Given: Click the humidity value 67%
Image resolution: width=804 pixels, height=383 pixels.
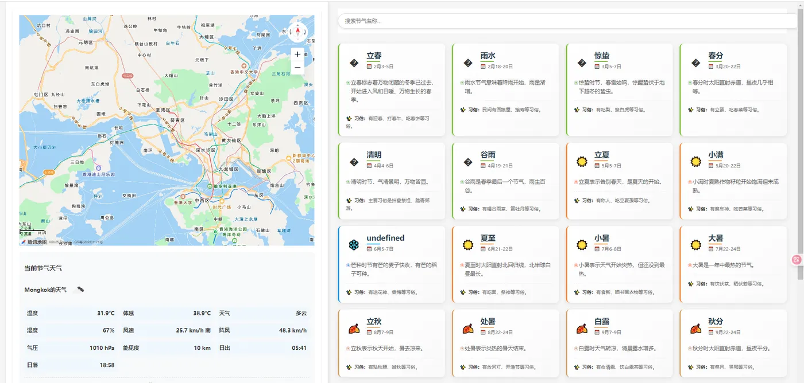Looking at the screenshot, I should click(x=109, y=330).
